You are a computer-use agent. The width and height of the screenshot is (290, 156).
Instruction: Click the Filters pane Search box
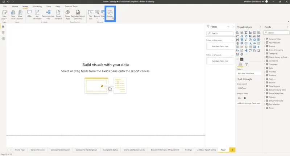(220, 33)
